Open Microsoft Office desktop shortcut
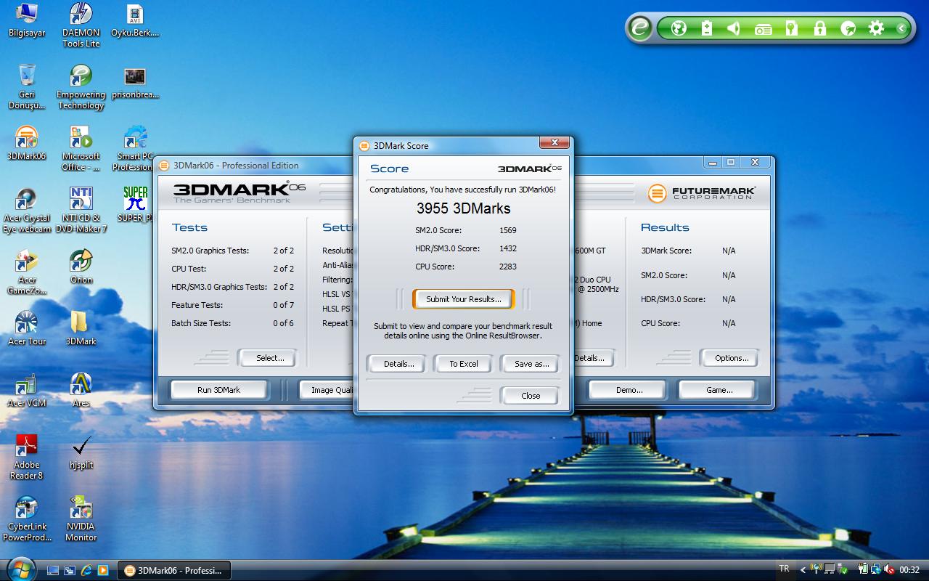 pyautogui.click(x=81, y=149)
